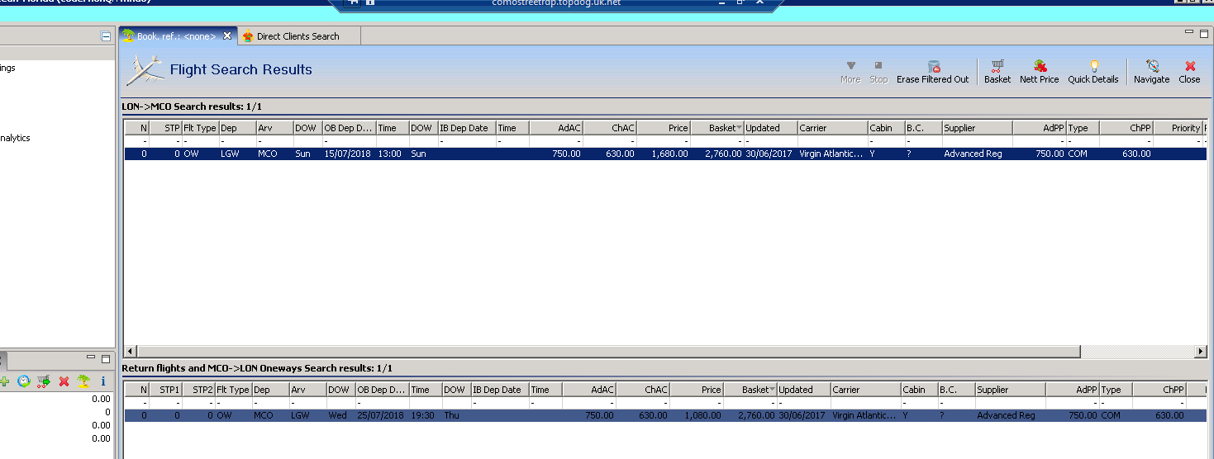Click Advanced Reg supplier in MCO->LGW row
This screenshot has width=1214, height=459.
click(1006, 415)
